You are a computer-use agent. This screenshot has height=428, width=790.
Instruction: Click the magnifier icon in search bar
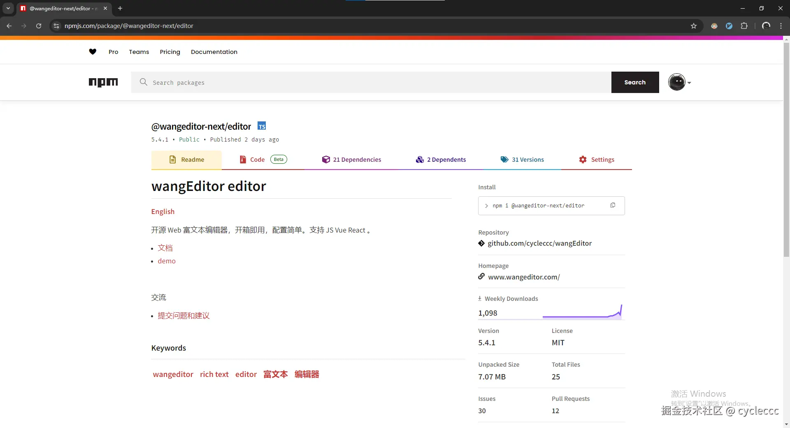click(143, 82)
